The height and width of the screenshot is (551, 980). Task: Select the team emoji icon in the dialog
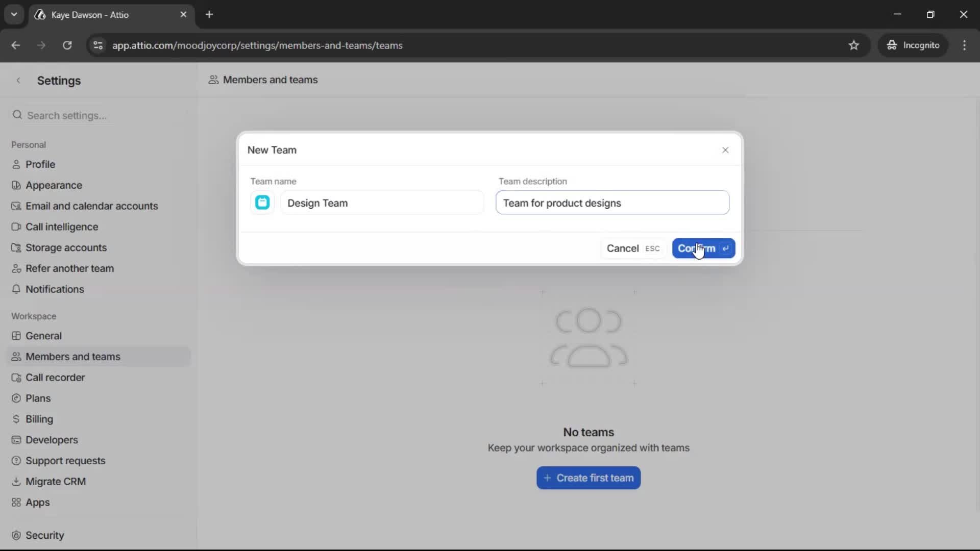[262, 202]
